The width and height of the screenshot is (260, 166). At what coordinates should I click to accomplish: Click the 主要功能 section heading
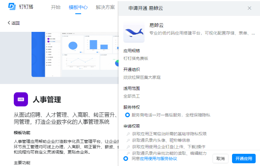[x=22, y=163]
